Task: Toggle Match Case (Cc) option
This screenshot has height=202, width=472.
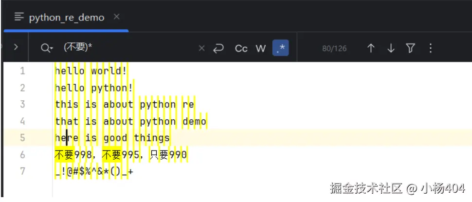Action: pos(241,48)
